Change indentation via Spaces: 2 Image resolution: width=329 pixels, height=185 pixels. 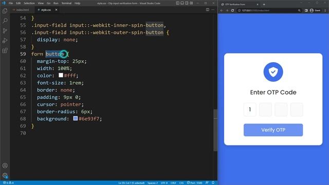(153, 183)
